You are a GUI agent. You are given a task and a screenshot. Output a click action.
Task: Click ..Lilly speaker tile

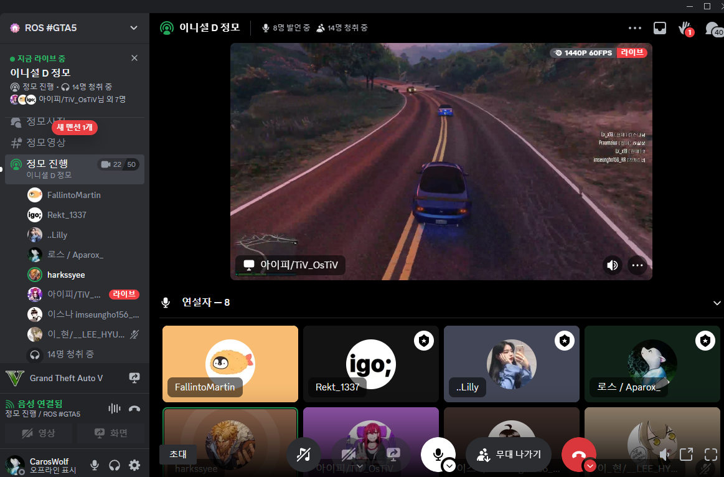pyautogui.click(x=512, y=364)
